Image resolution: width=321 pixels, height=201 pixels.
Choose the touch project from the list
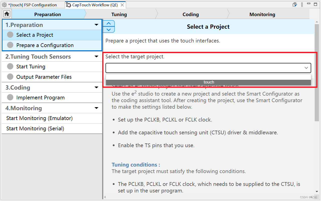pyautogui.click(x=208, y=82)
